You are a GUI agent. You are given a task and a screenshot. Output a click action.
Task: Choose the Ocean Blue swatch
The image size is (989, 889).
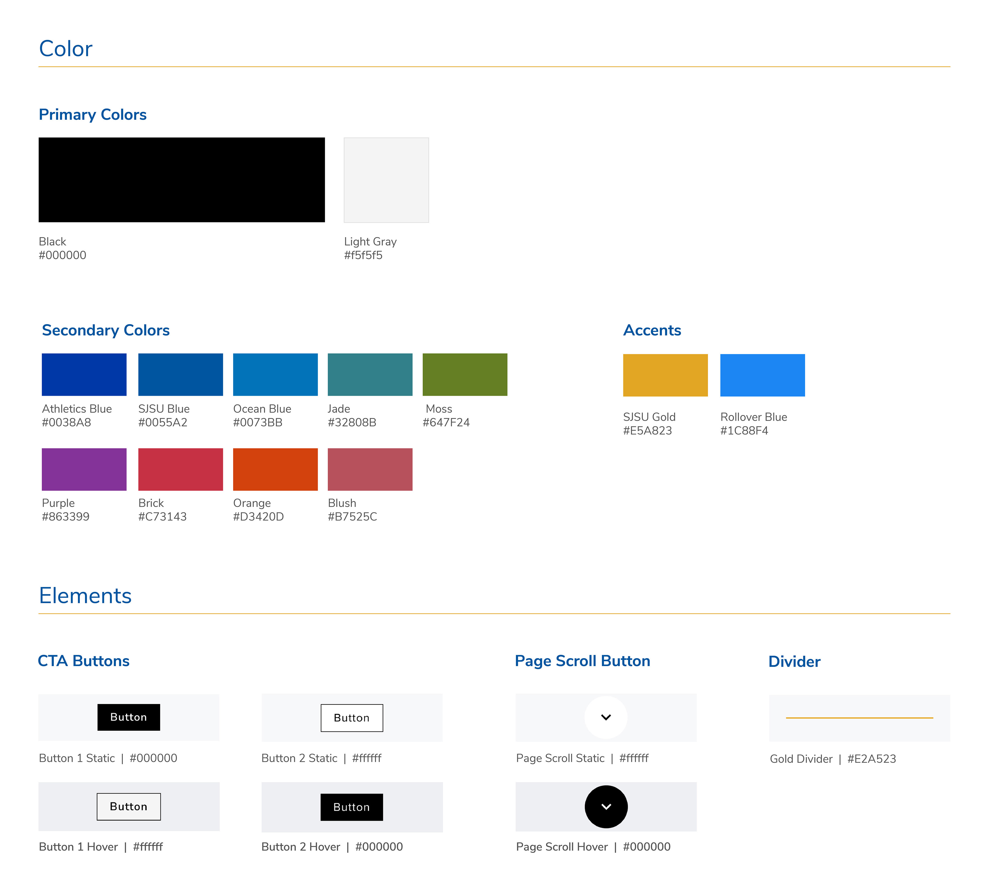tap(275, 375)
